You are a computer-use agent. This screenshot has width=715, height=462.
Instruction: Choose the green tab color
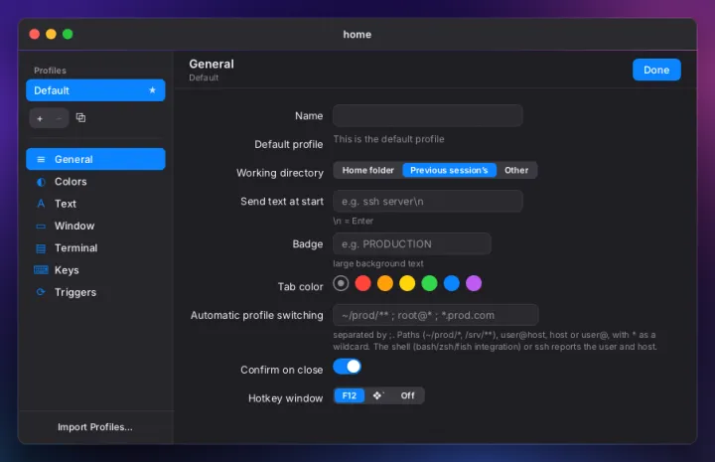tap(430, 283)
